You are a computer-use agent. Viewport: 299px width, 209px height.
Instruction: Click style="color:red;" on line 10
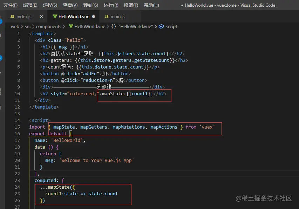pyautogui.click(x=75, y=94)
